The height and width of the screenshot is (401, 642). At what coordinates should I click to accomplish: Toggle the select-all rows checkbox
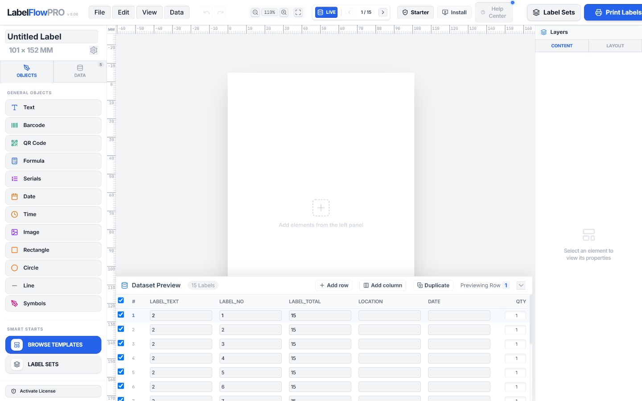tap(121, 300)
